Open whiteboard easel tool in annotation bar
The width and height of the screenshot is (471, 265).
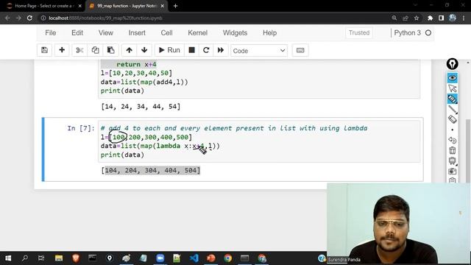coord(453,160)
